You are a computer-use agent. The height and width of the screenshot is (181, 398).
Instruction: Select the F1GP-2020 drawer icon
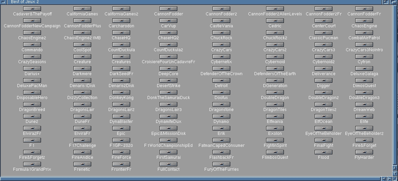click(121, 140)
